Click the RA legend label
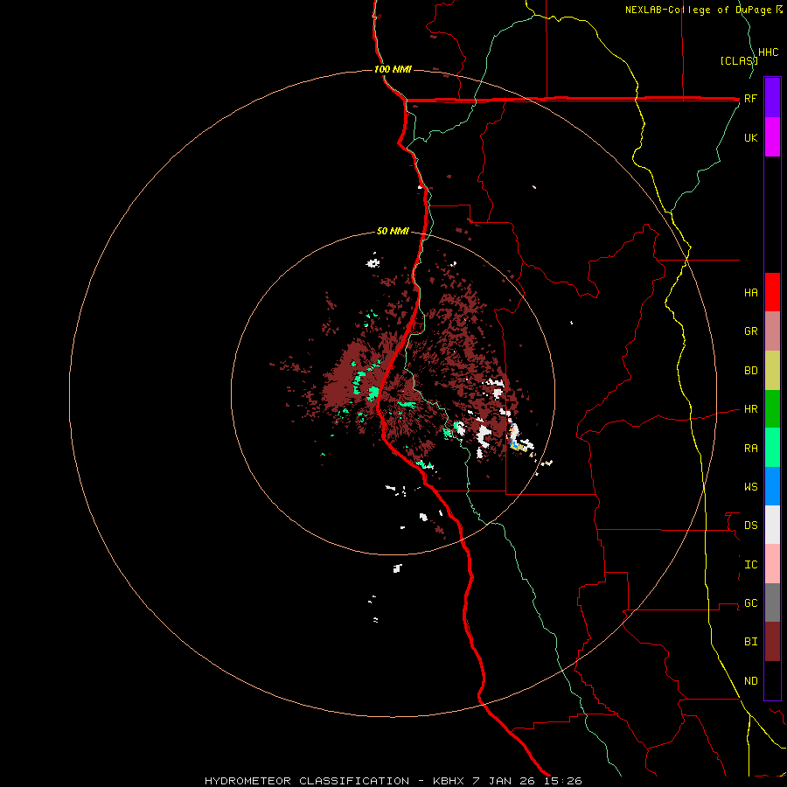The image size is (787, 787). coord(750,449)
